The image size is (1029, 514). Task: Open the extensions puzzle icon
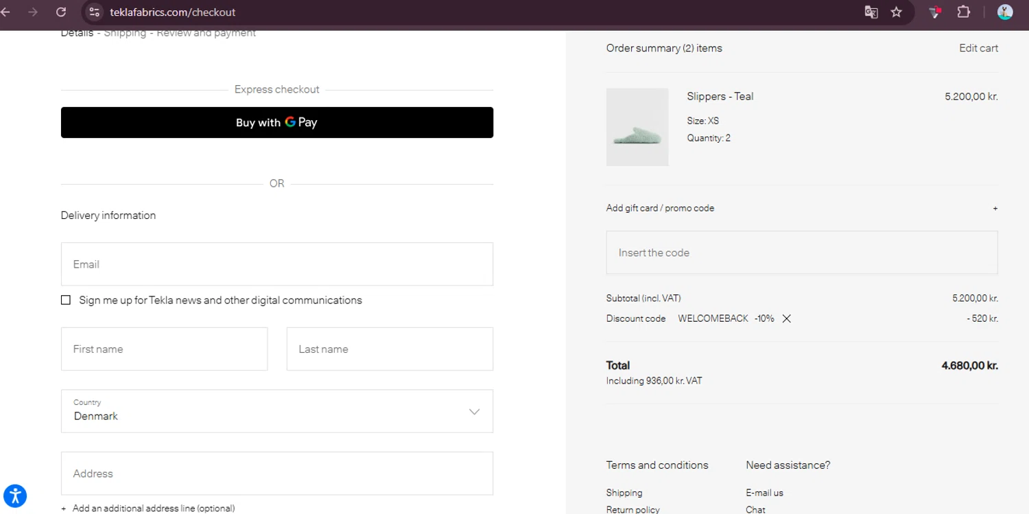(964, 12)
